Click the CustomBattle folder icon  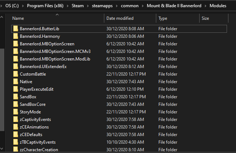(x=16, y=74)
